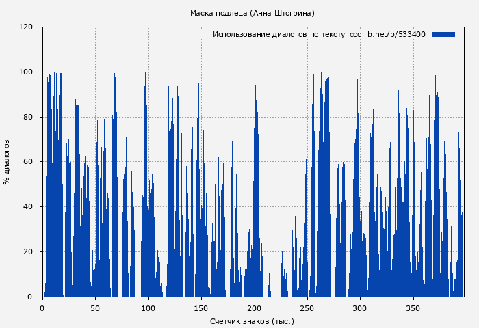Click the 350 tick label on horizontal axis
Image resolution: width=479 pixels, height=328 pixels.
point(413,307)
